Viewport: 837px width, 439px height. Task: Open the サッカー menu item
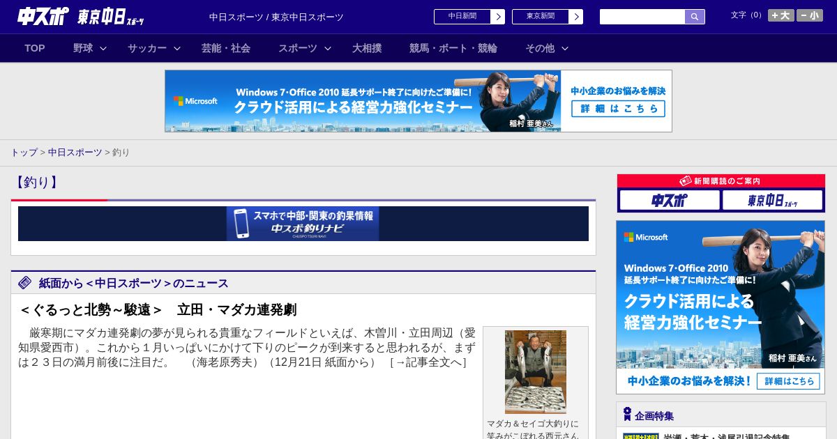pyautogui.click(x=147, y=48)
